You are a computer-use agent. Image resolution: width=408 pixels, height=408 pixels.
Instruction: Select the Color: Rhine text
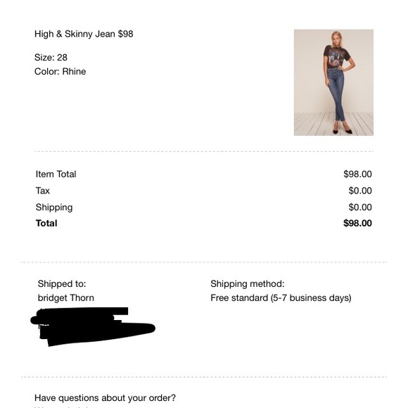pyautogui.click(x=60, y=71)
